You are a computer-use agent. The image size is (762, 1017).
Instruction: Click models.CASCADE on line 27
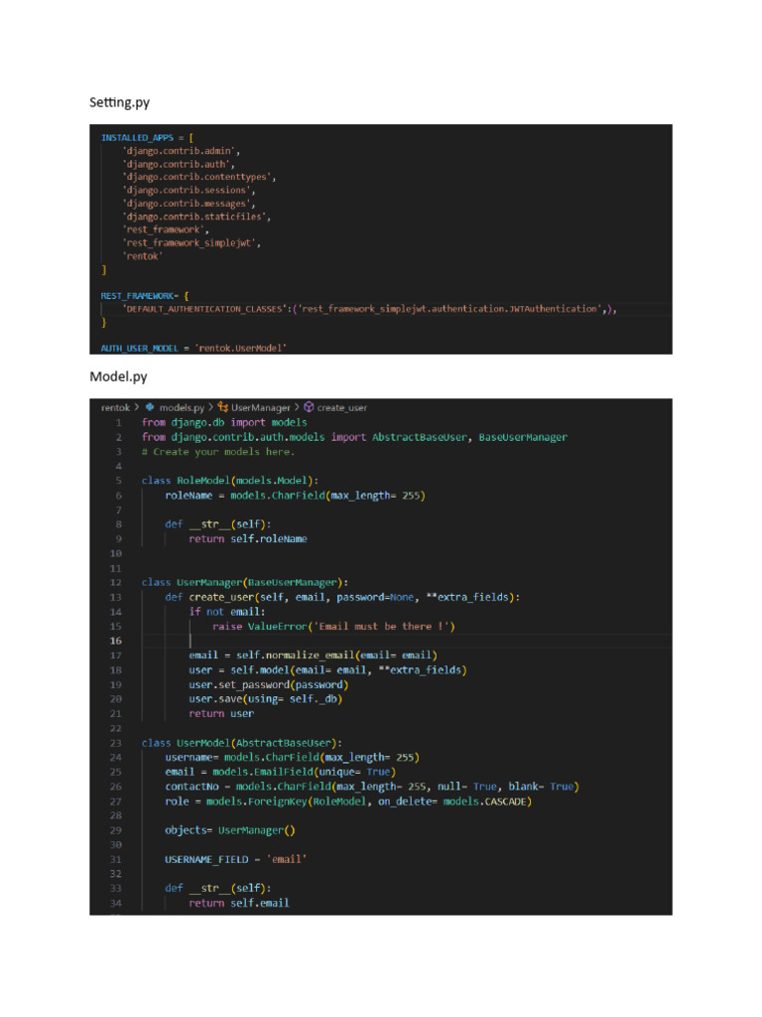coord(484,801)
